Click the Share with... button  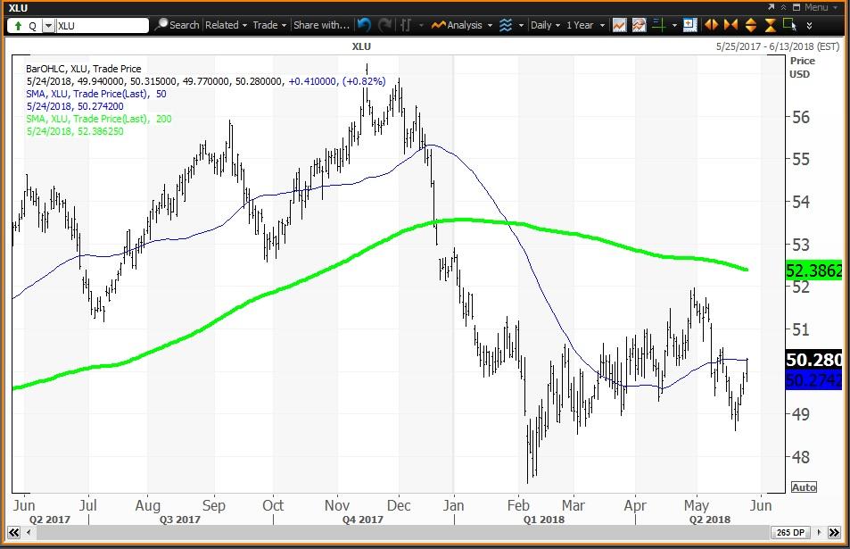tap(319, 25)
